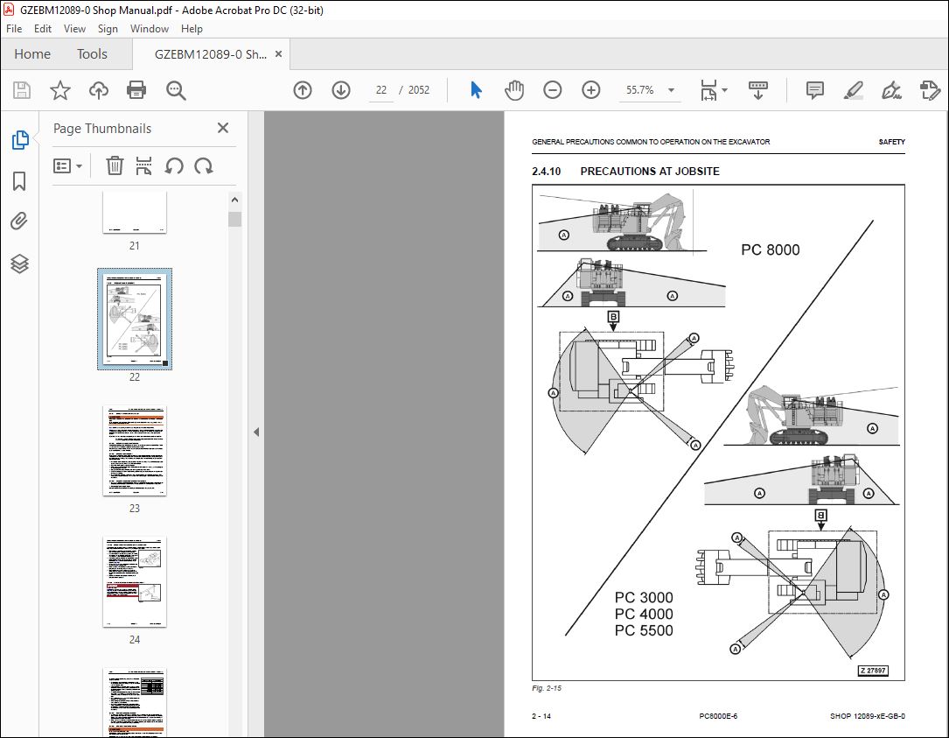Open the View menu
Screen dimensions: 949x738
(74, 29)
